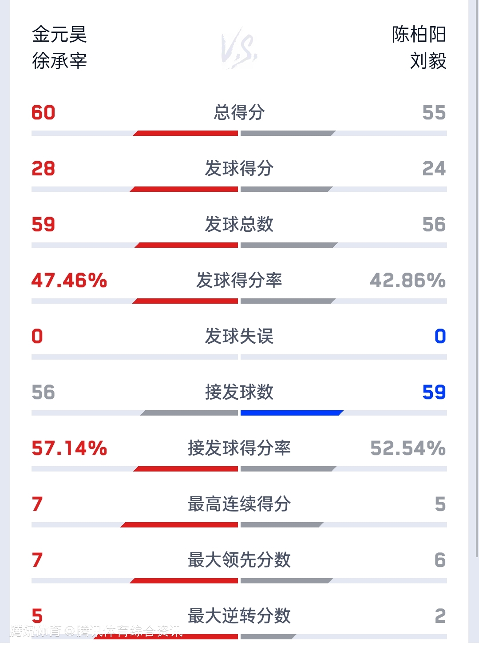Tap player name 刘毅
The height and width of the screenshot is (646, 479).
428,61
